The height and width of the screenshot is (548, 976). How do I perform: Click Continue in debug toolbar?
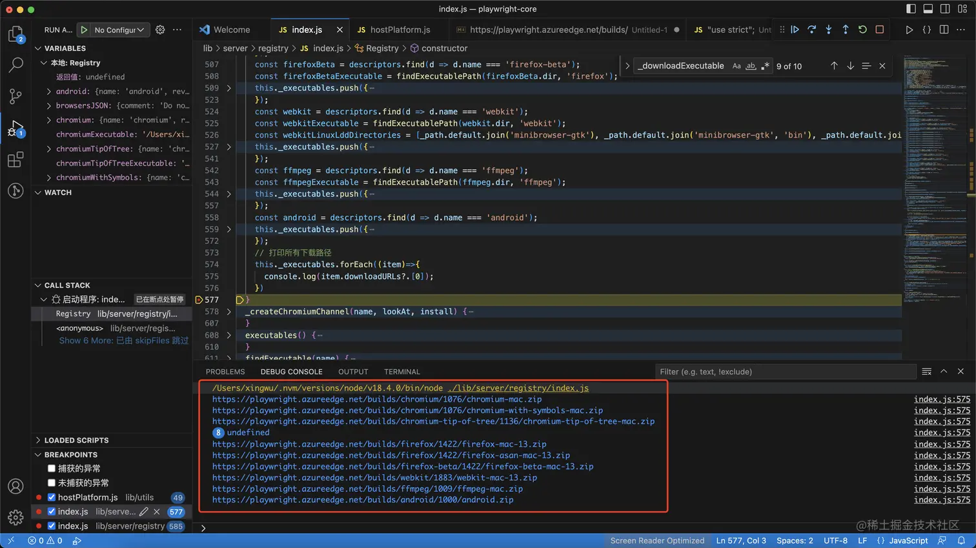pyautogui.click(x=795, y=30)
